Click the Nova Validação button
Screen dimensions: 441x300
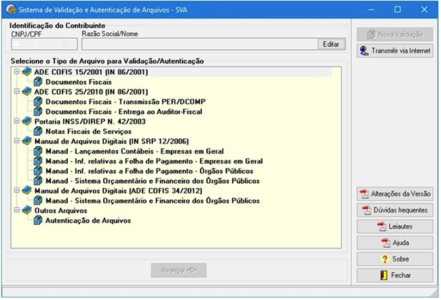tap(395, 35)
